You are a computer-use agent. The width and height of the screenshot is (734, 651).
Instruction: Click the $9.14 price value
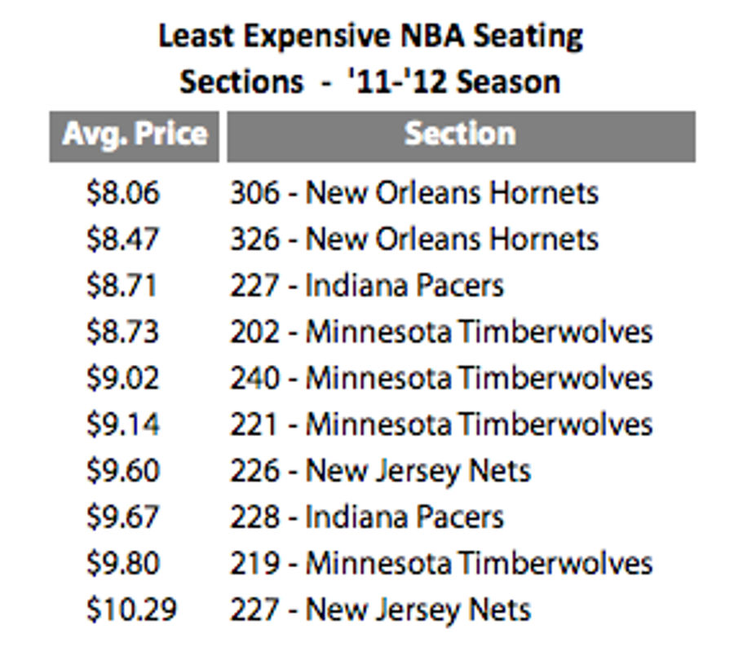pyautogui.click(x=123, y=424)
